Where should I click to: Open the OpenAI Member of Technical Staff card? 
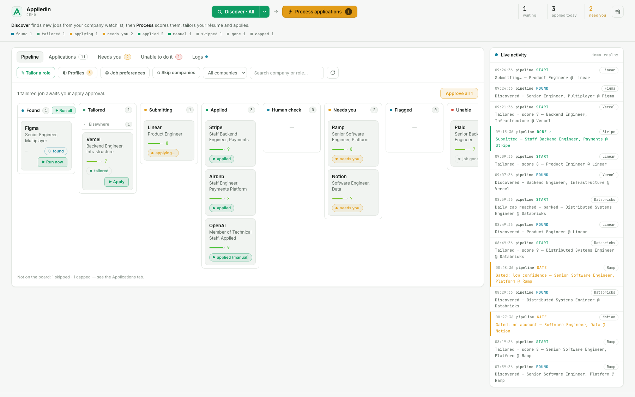(230, 242)
